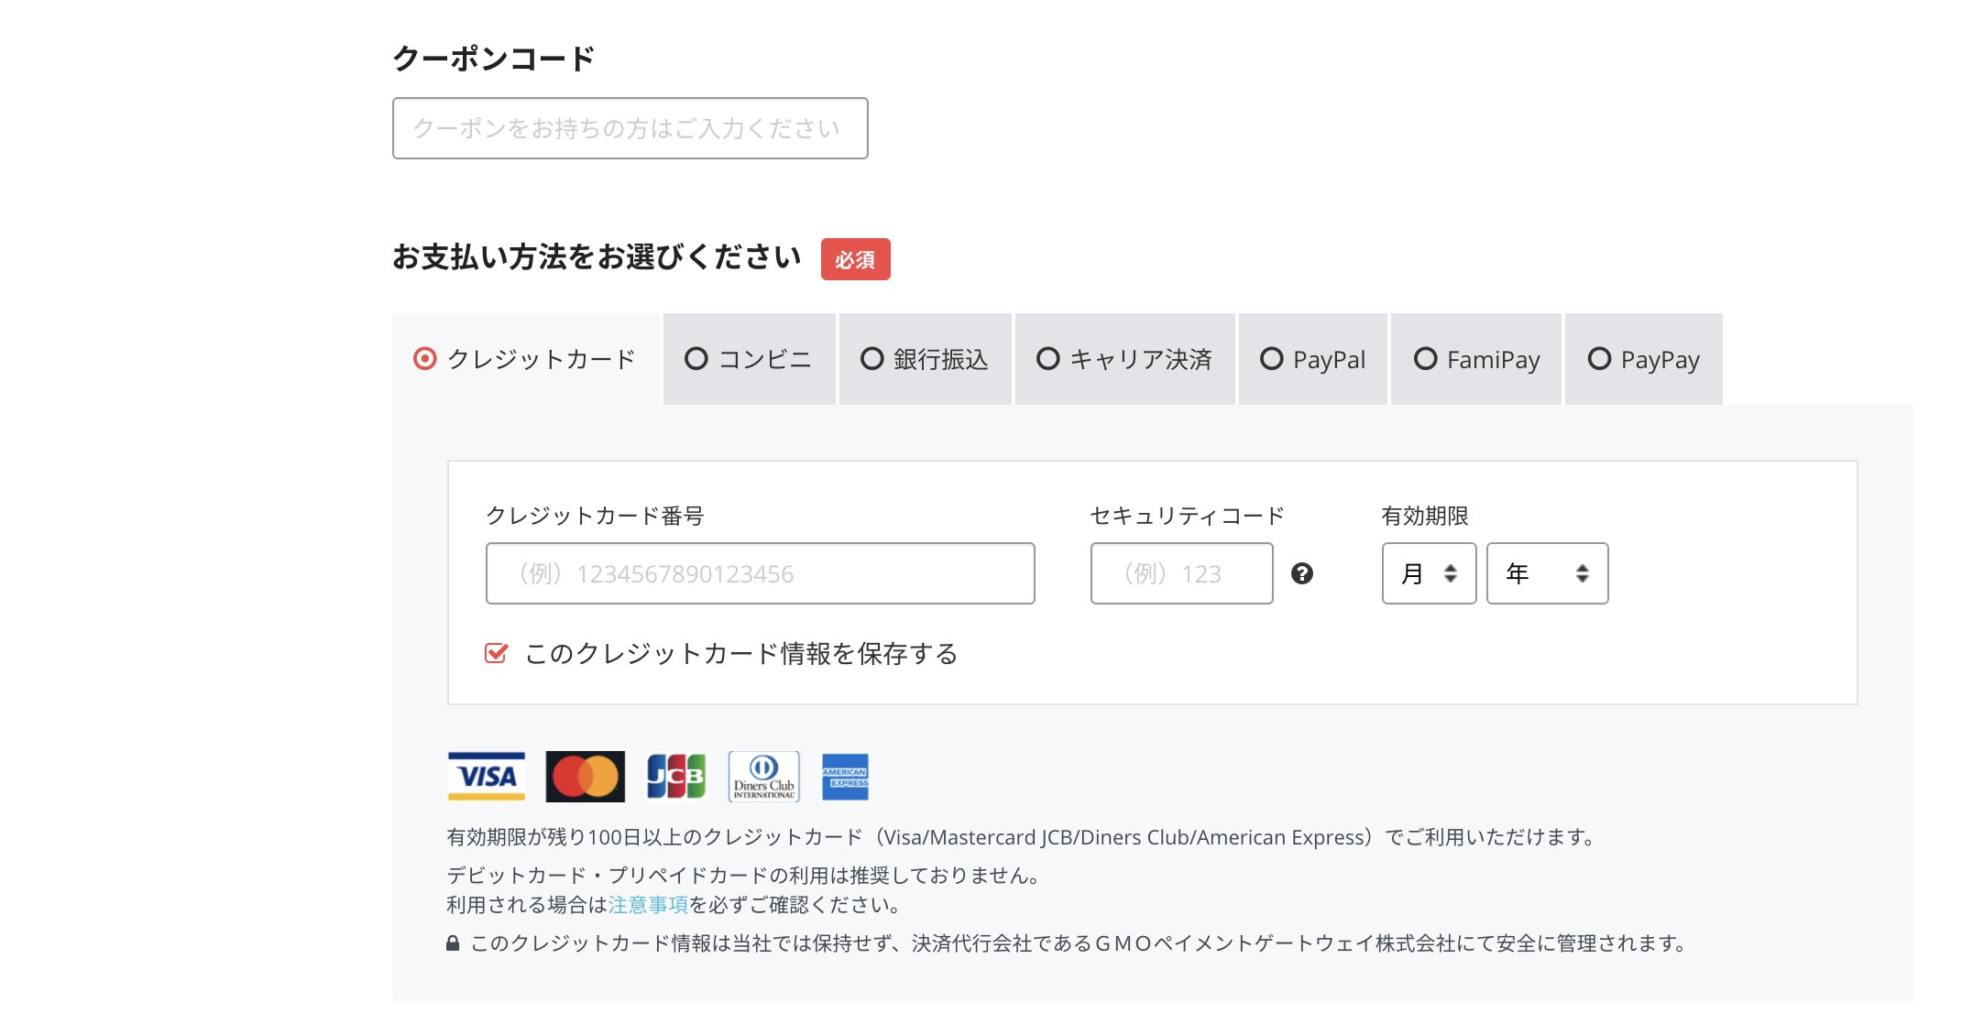
Task: Click the credit card number input field
Action: tap(760, 573)
